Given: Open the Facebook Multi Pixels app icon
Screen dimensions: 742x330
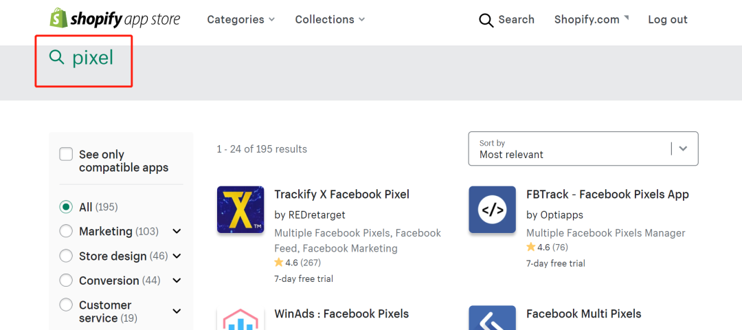Looking at the screenshot, I should (492, 318).
